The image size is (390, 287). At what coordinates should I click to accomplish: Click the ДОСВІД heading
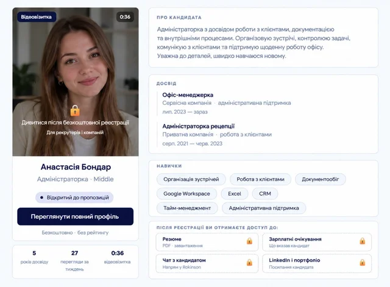(x=166, y=83)
